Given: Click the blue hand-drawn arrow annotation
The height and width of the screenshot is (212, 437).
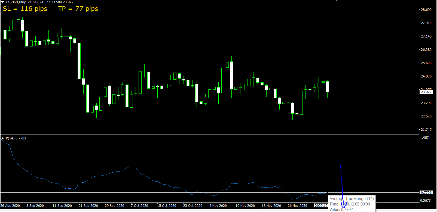Looking at the screenshot, I should (x=342, y=188).
